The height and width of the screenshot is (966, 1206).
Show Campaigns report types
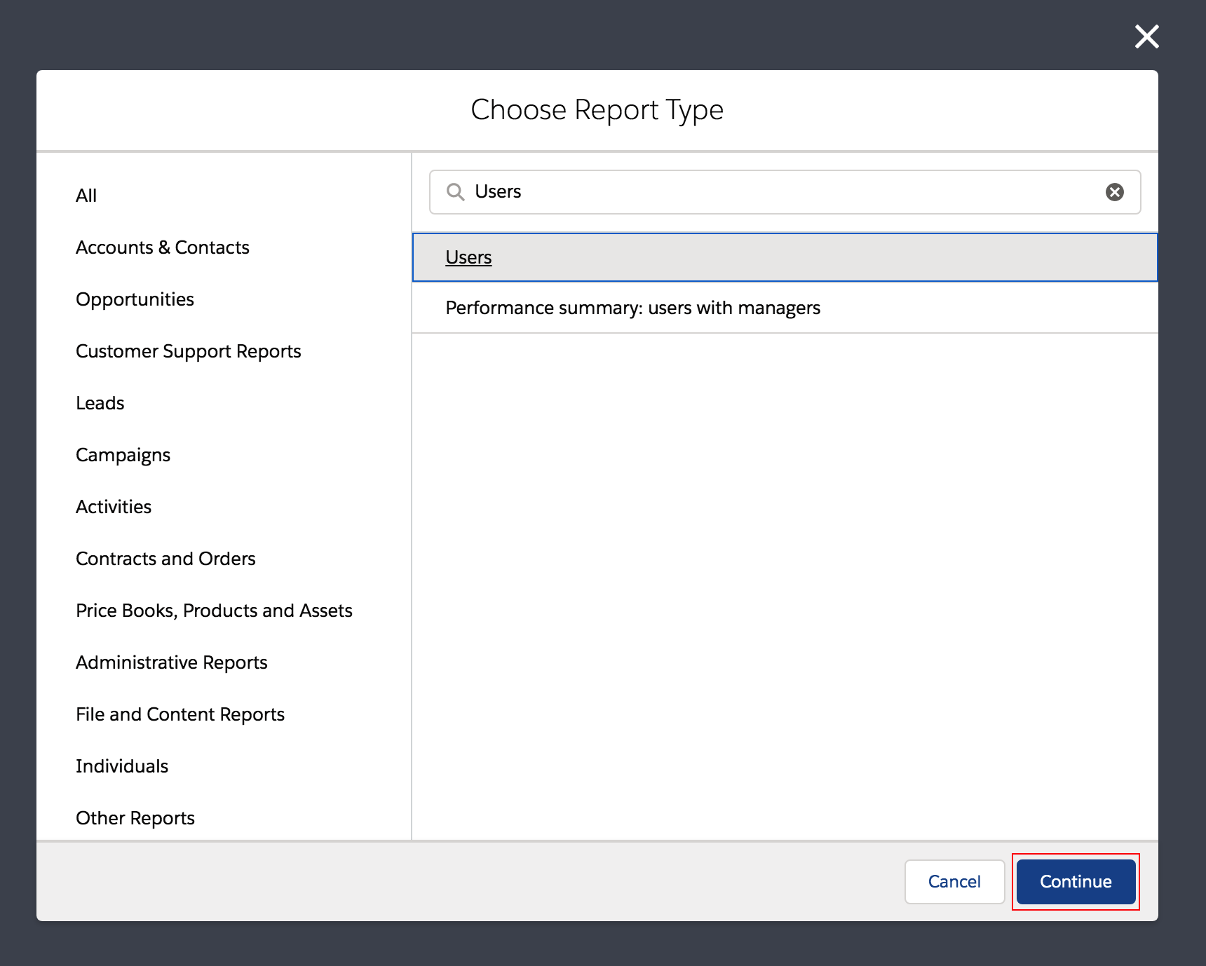(x=123, y=455)
